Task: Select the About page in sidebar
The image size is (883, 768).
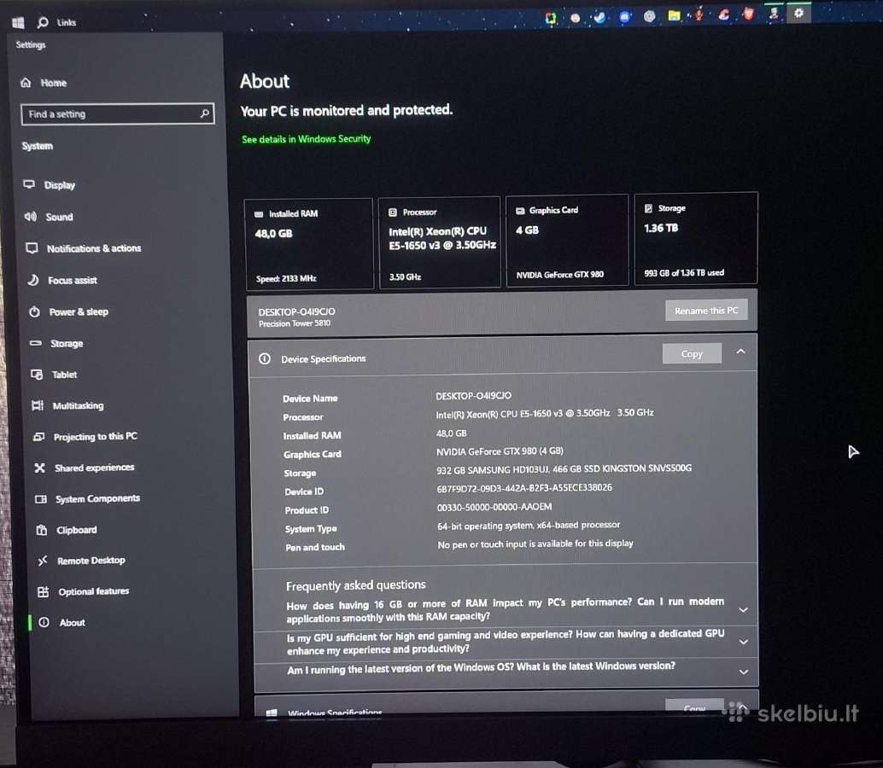Action: 72,622
